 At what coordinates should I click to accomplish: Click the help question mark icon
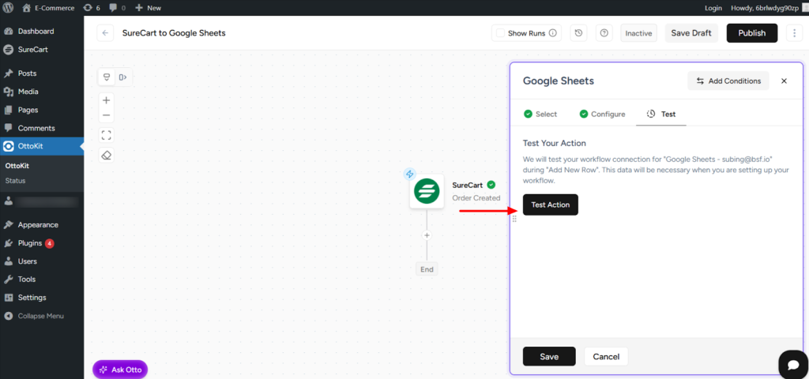point(604,33)
